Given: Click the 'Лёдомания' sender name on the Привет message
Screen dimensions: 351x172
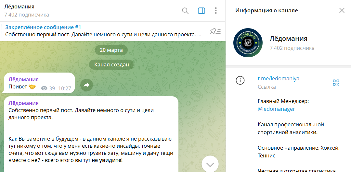Looking at the screenshot, I should click(x=23, y=79).
